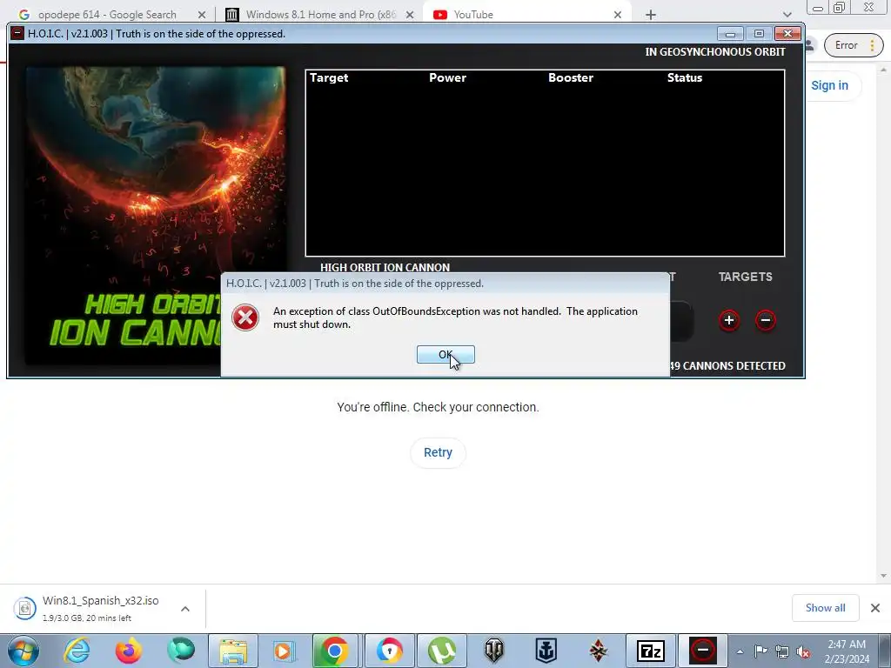891x668 pixels.
Task: Open World of Tanks taskbar icon
Action: 494,651
